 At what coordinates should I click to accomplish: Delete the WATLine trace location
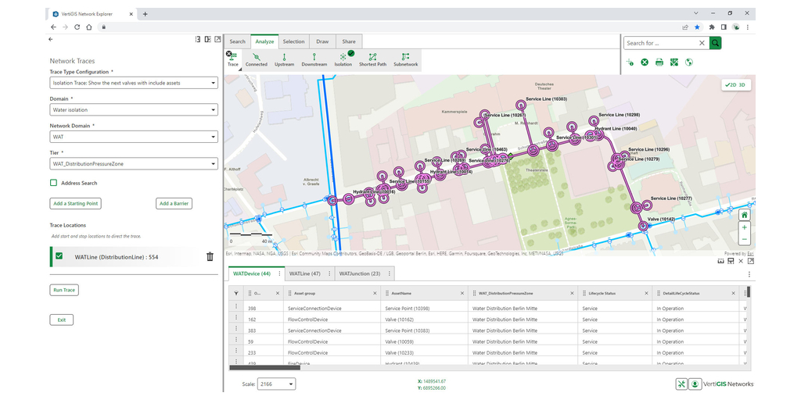(210, 256)
